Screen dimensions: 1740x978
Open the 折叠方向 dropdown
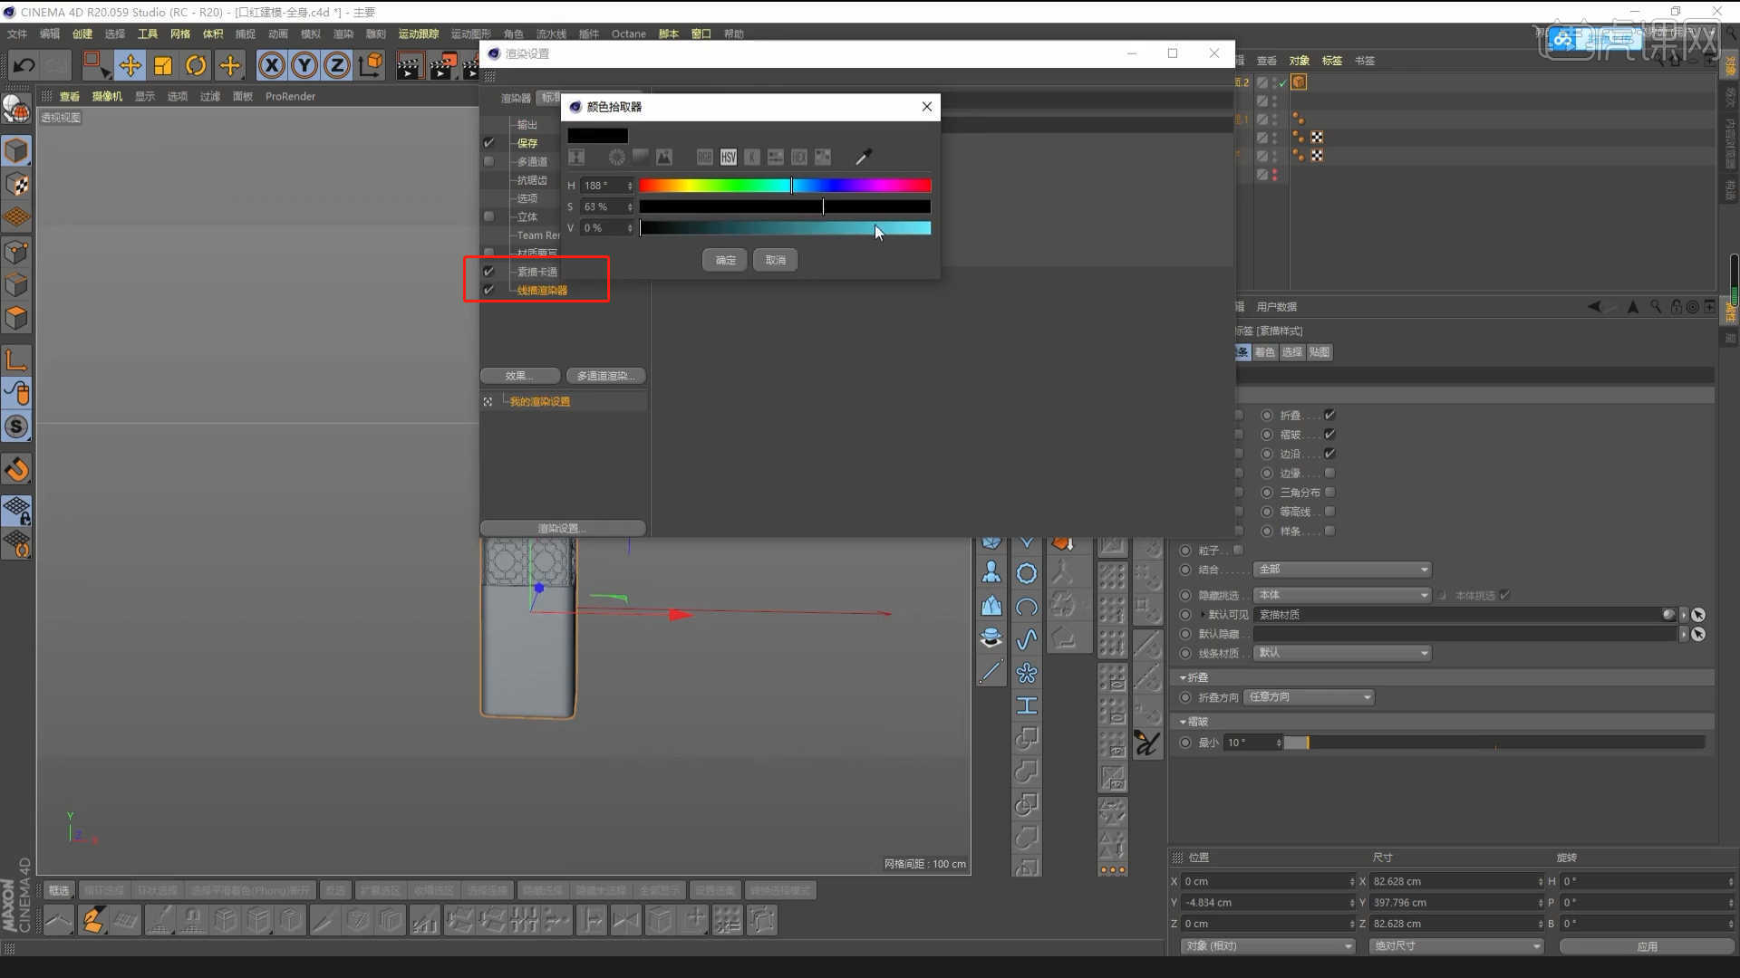[1309, 697]
